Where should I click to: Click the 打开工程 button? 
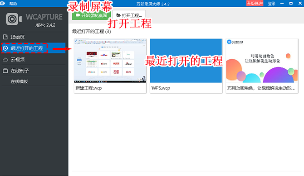click(x=129, y=15)
